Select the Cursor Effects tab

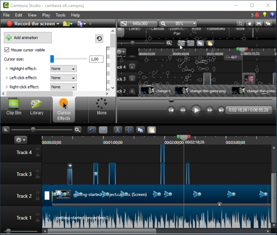(64, 109)
